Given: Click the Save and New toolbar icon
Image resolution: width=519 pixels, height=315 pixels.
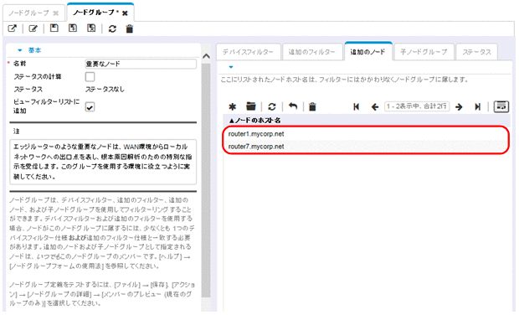Looking at the screenshot, I should click(x=73, y=28).
